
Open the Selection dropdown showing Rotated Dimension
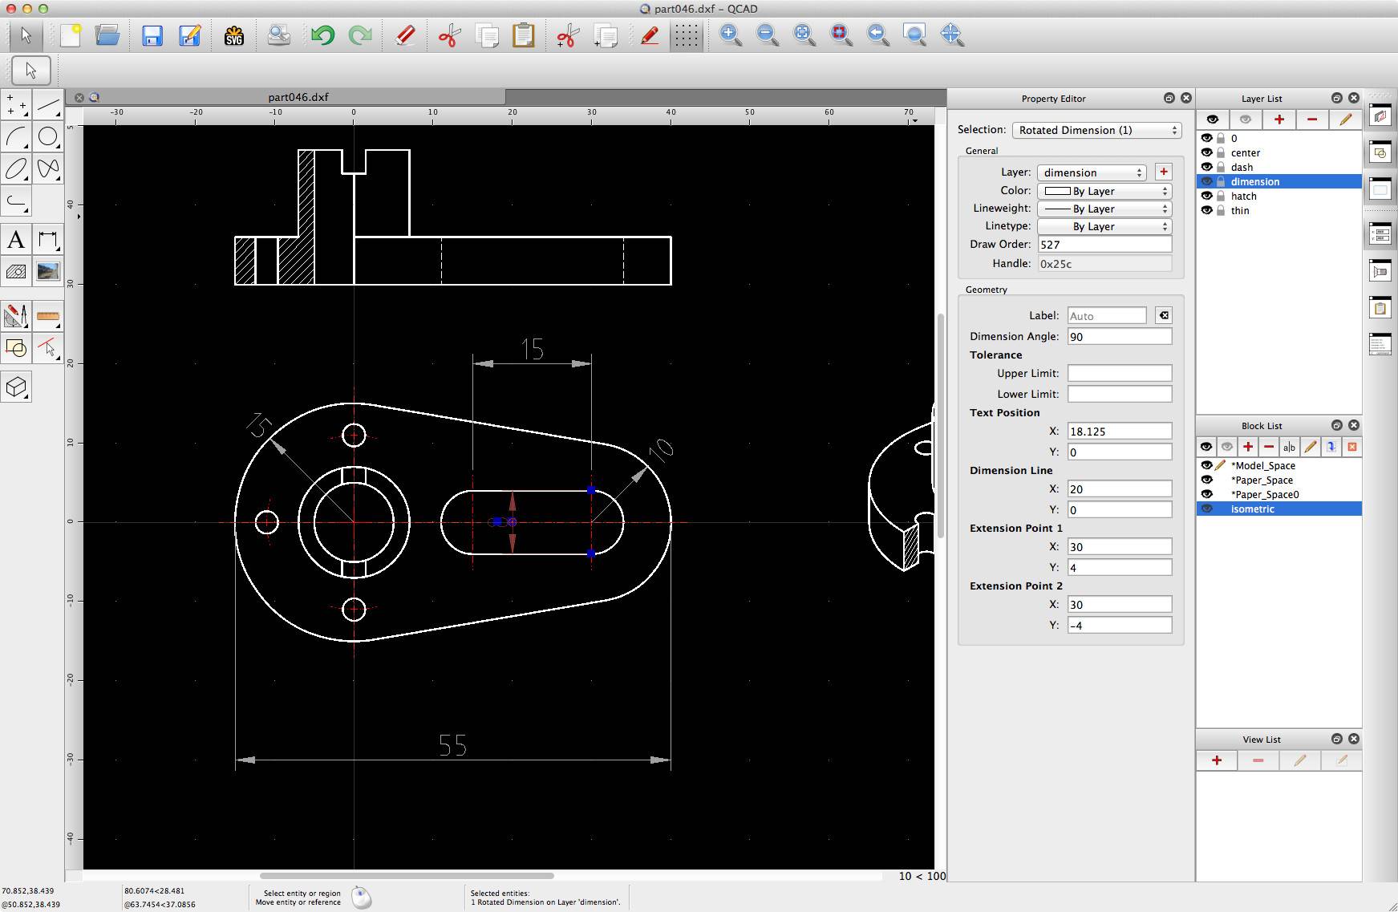pyautogui.click(x=1096, y=130)
